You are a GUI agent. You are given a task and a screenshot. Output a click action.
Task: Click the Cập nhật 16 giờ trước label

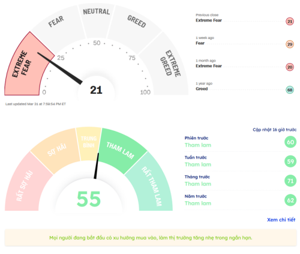(x=274, y=130)
